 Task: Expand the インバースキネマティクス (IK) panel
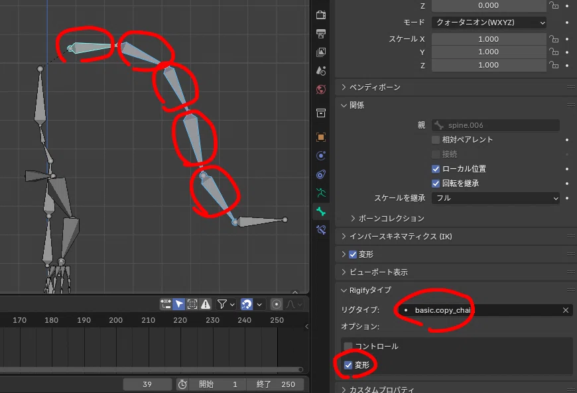click(344, 237)
